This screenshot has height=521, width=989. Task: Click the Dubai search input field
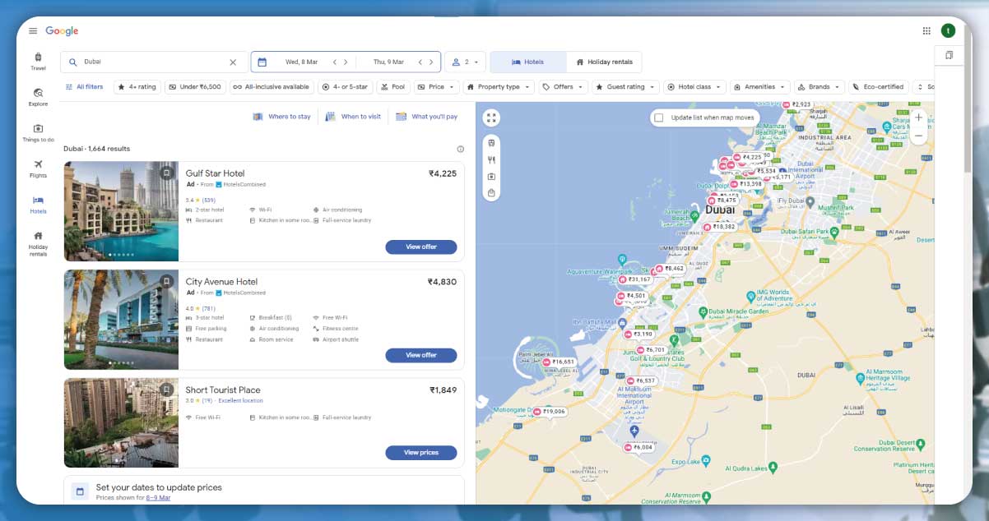[x=152, y=62]
